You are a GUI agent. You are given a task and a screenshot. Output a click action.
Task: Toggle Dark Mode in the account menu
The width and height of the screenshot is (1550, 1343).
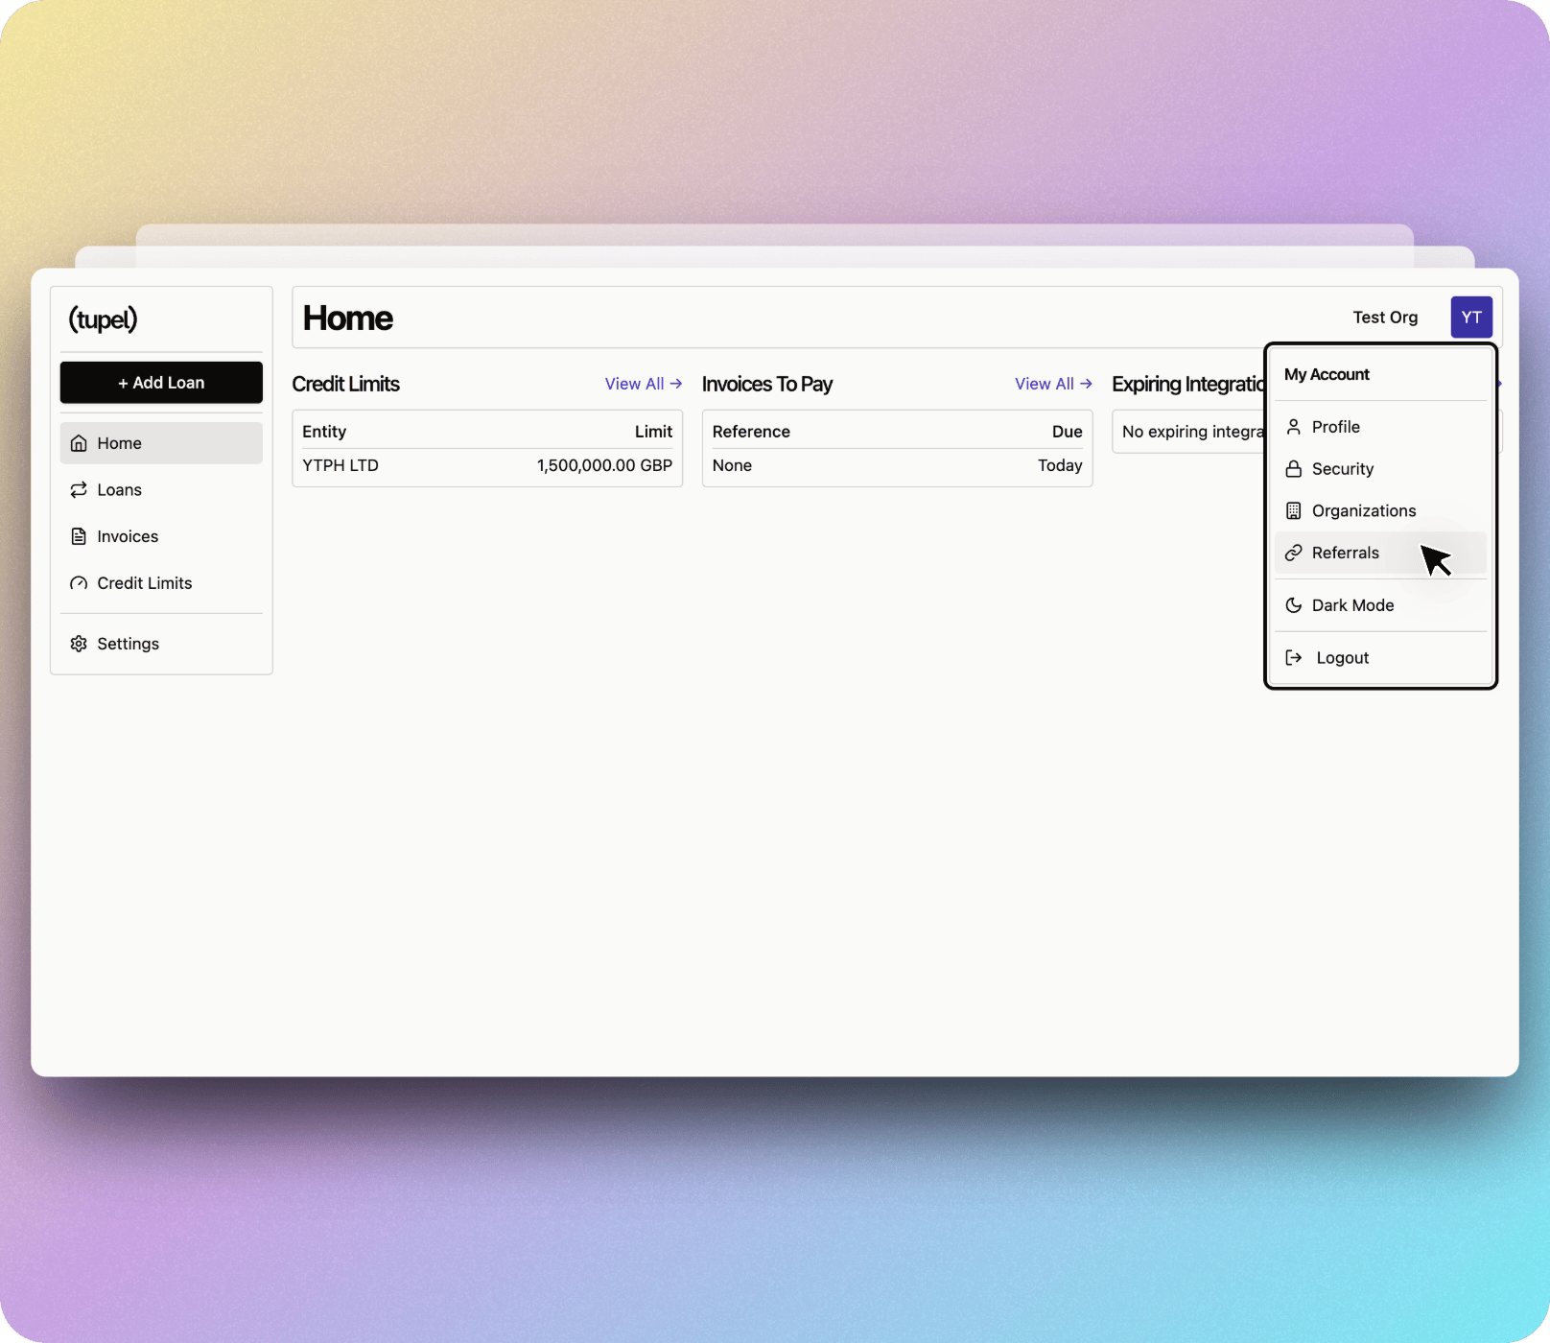click(x=1352, y=604)
